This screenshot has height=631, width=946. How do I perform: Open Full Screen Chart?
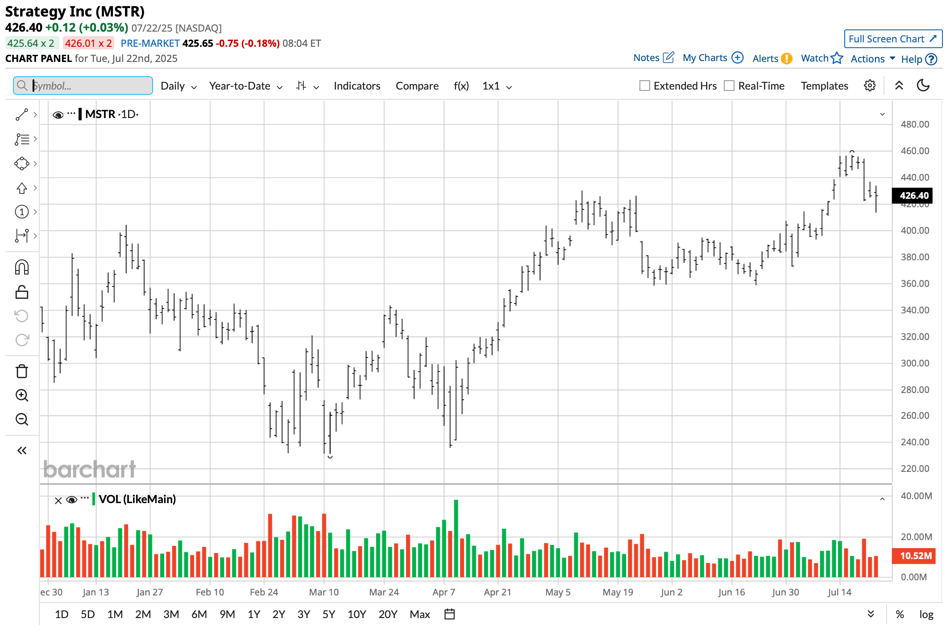893,39
